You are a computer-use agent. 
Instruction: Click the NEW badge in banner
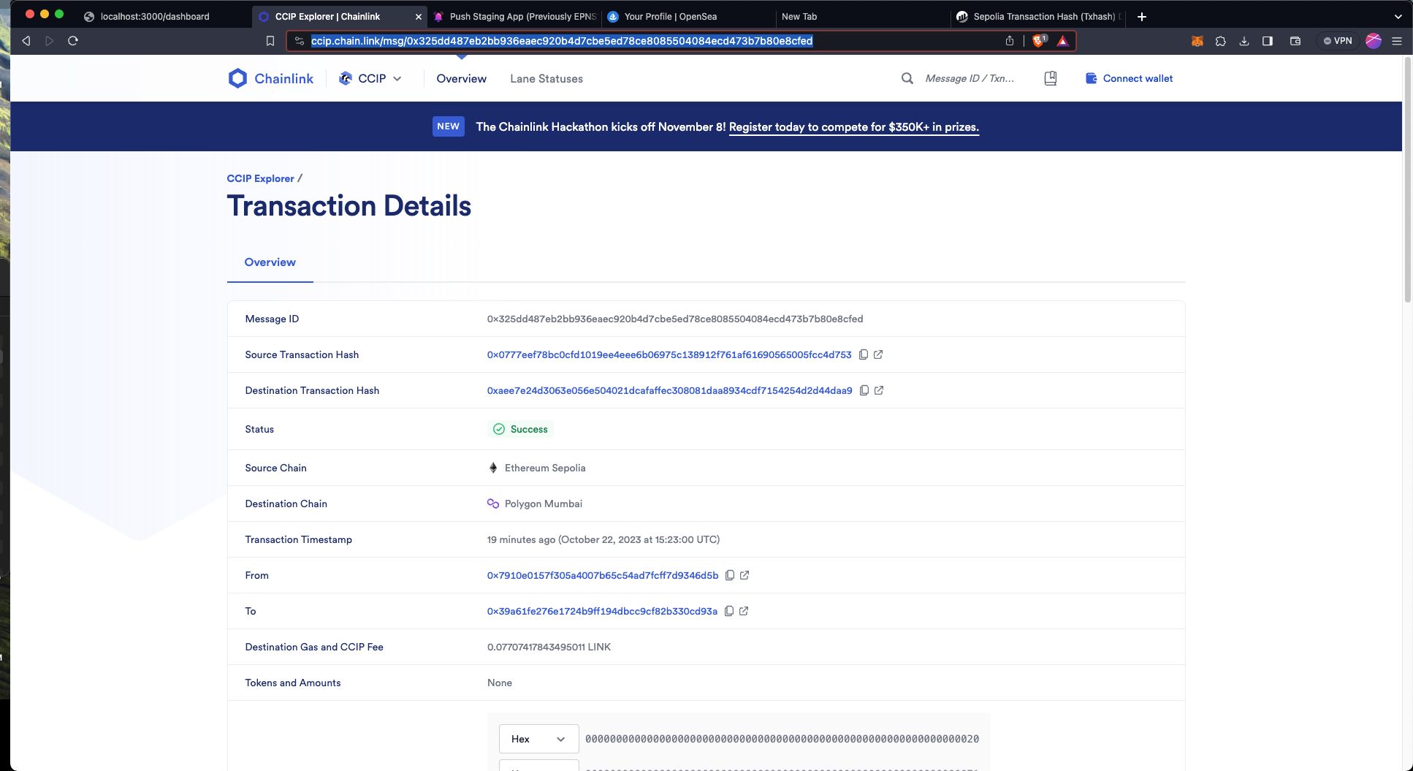click(448, 126)
